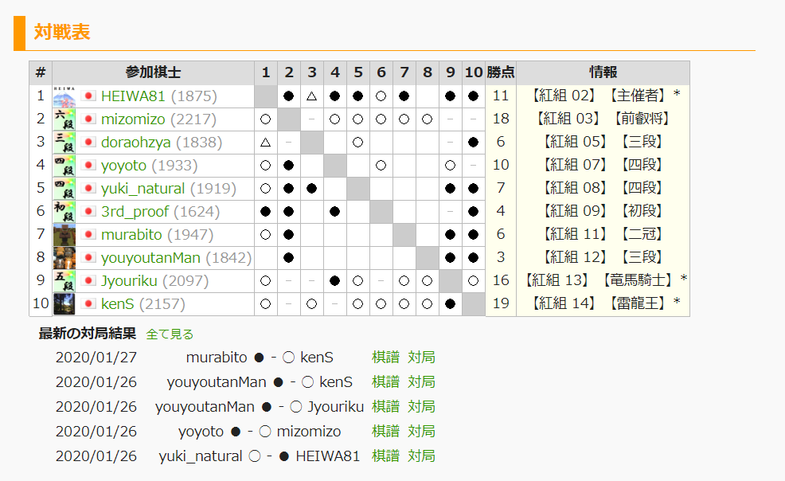Click black circle result in Jyouriku's row

[335, 281]
